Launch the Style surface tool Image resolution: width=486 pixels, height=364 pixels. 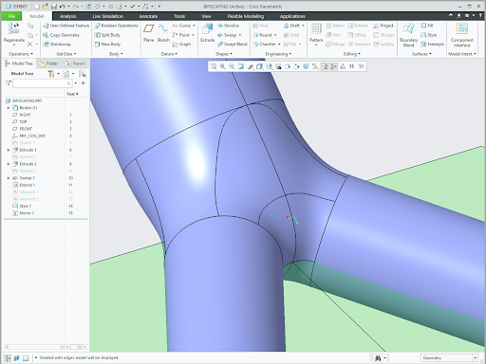point(429,35)
